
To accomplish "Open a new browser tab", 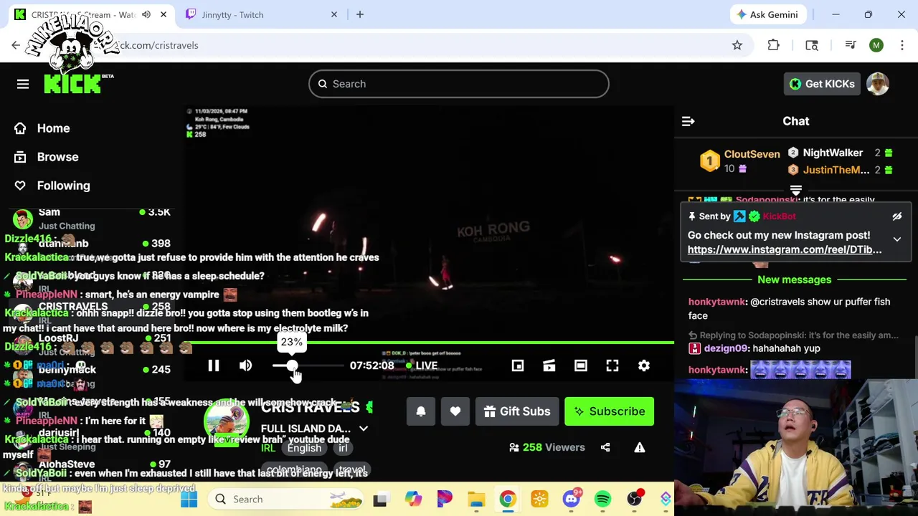I will pos(360,14).
